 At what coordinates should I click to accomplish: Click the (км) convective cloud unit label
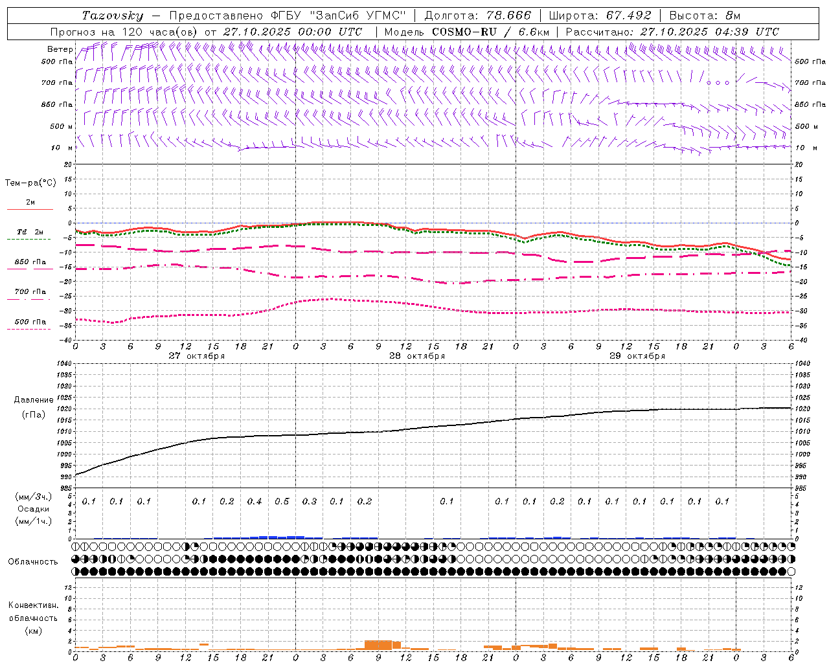[33, 631]
